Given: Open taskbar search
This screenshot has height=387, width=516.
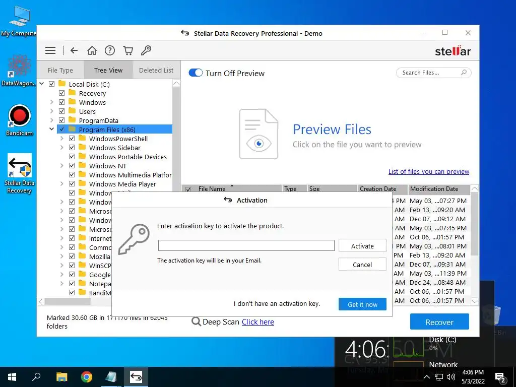Looking at the screenshot, I should point(36,377).
